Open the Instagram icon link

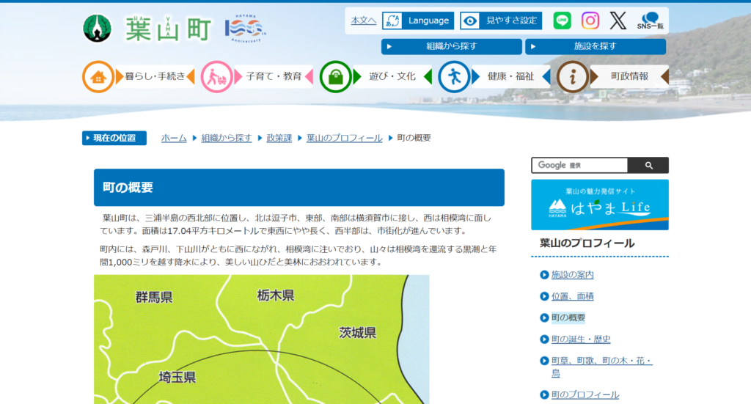click(x=590, y=21)
